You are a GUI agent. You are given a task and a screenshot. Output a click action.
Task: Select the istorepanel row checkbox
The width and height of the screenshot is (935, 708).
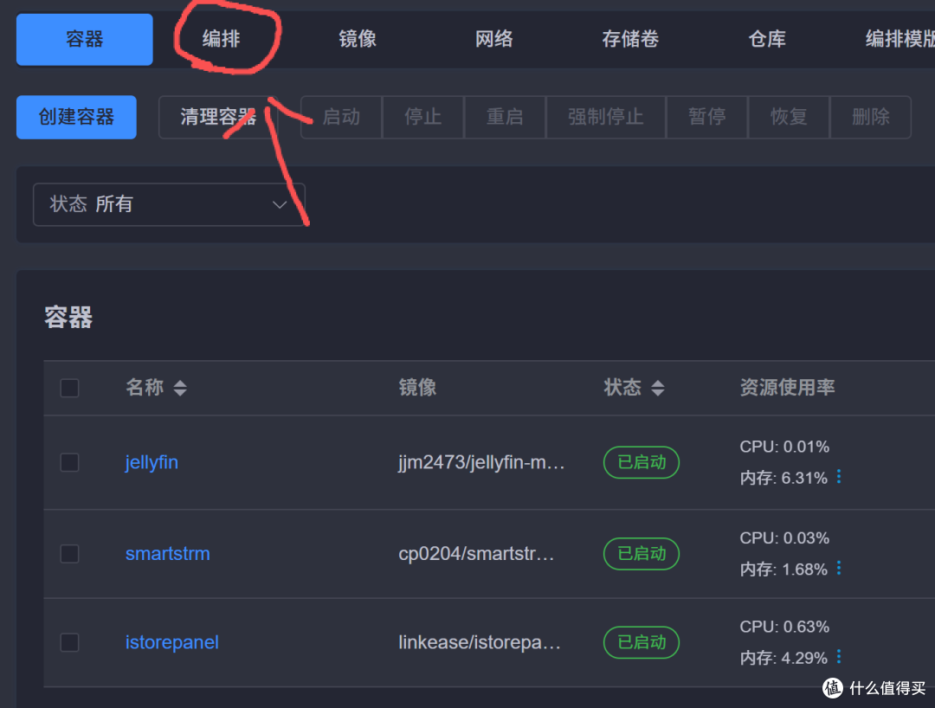click(x=70, y=642)
